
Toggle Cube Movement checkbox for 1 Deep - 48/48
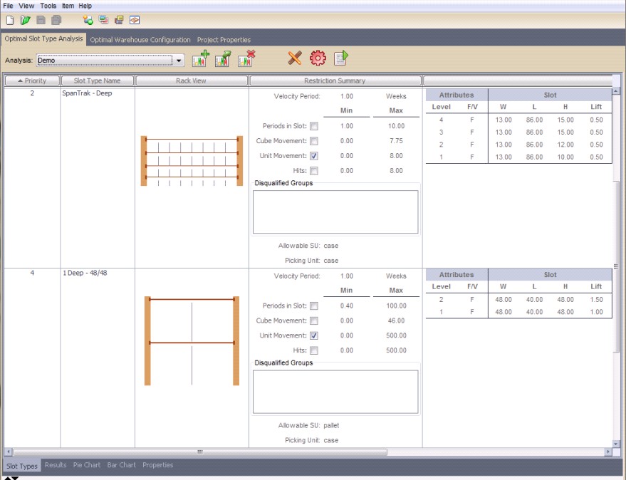click(314, 320)
